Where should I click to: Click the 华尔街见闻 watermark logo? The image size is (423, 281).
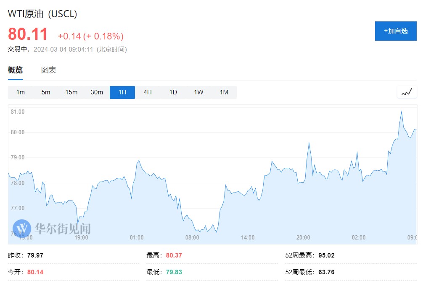(x=52, y=229)
